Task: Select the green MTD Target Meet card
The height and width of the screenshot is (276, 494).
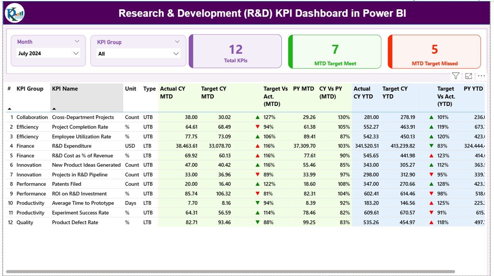Action: (335, 51)
